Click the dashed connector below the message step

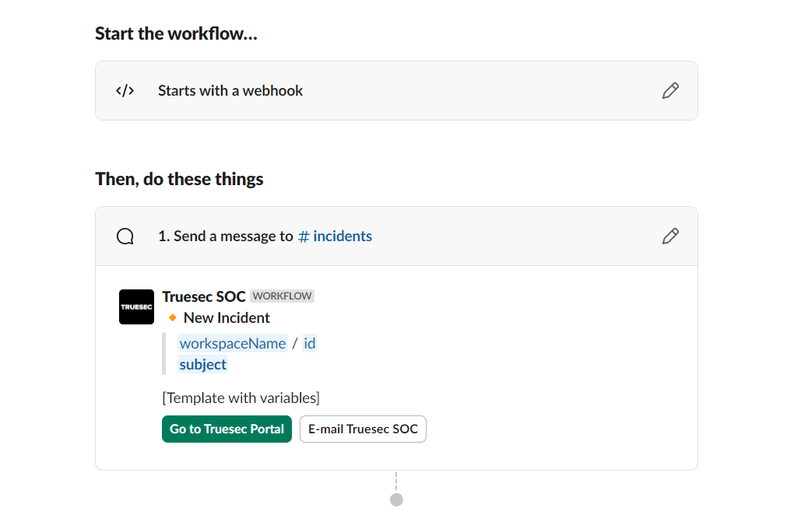(396, 481)
